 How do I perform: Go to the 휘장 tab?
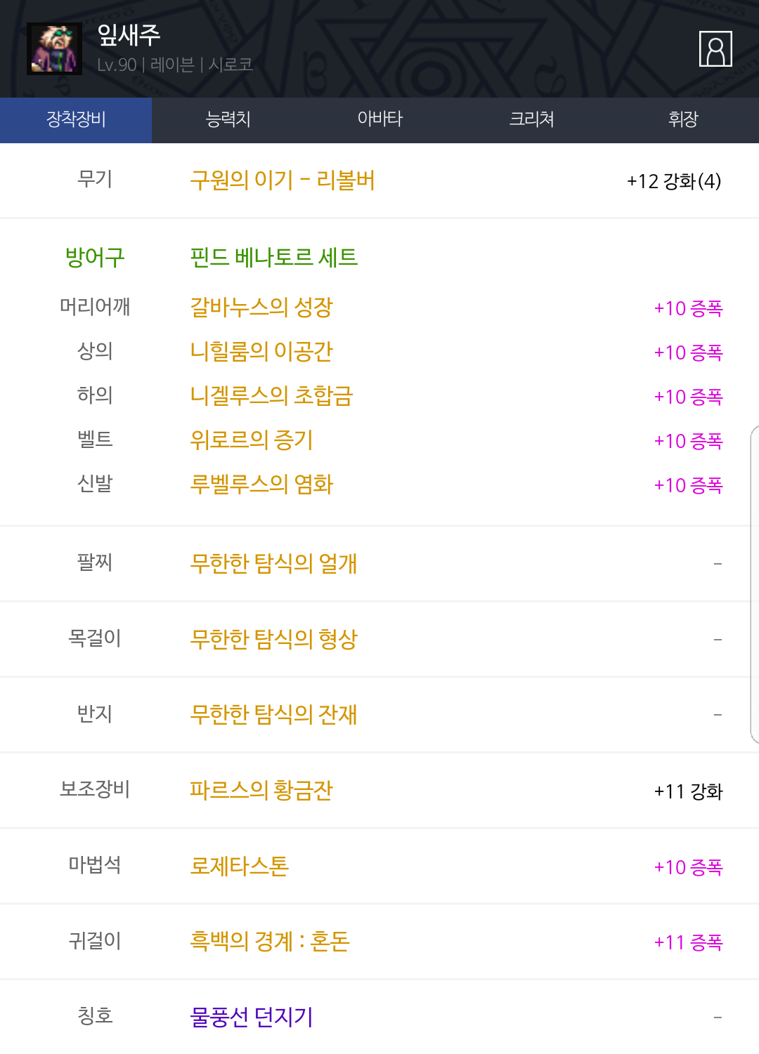pos(683,119)
